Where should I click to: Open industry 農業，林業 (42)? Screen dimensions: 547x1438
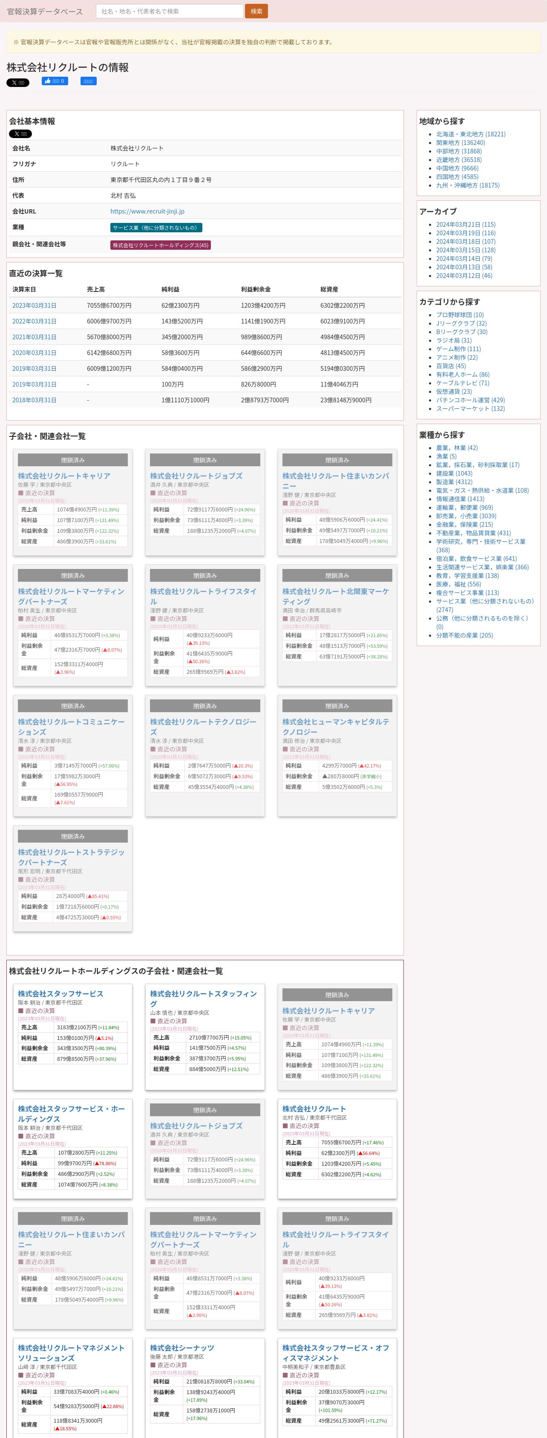click(457, 448)
